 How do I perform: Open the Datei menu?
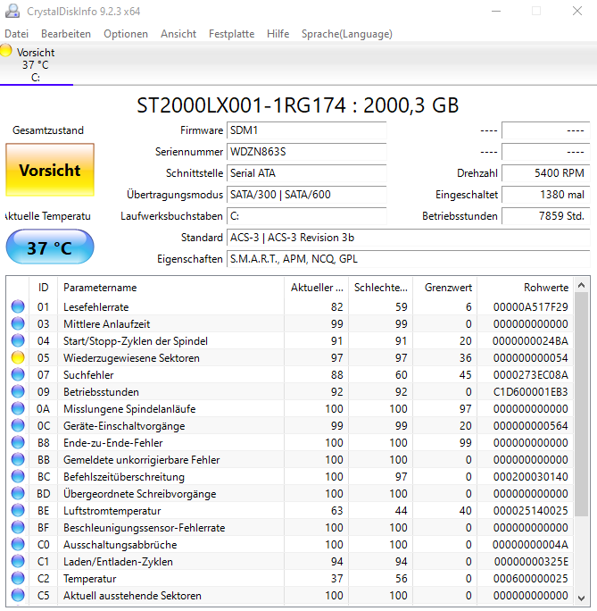(x=16, y=34)
